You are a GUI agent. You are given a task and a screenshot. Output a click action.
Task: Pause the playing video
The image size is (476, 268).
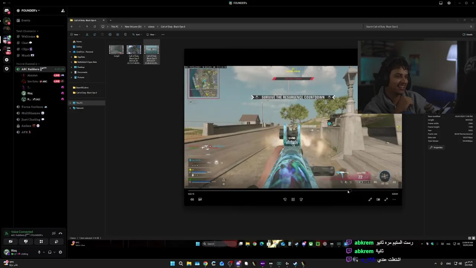(x=293, y=200)
